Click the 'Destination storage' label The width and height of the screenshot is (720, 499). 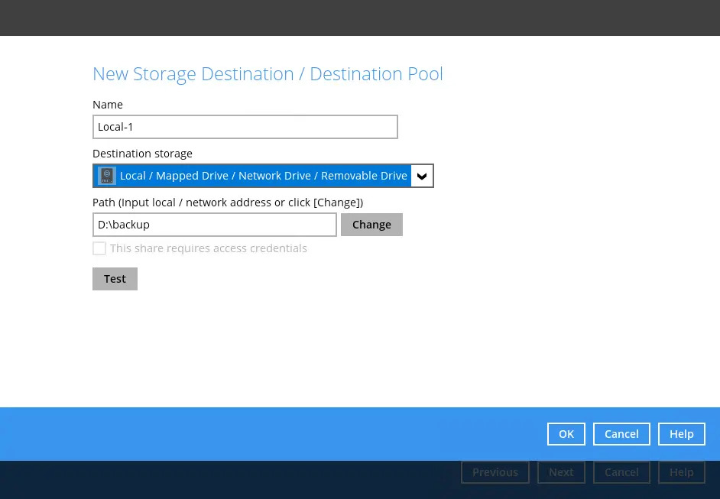(x=142, y=154)
